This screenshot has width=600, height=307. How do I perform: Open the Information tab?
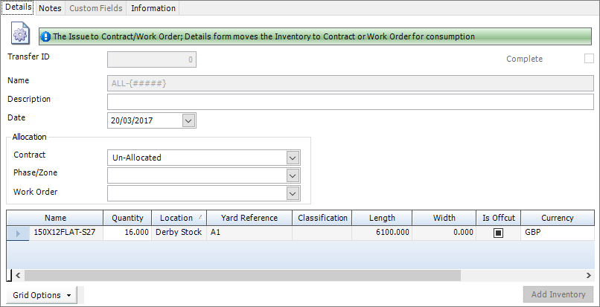[153, 8]
